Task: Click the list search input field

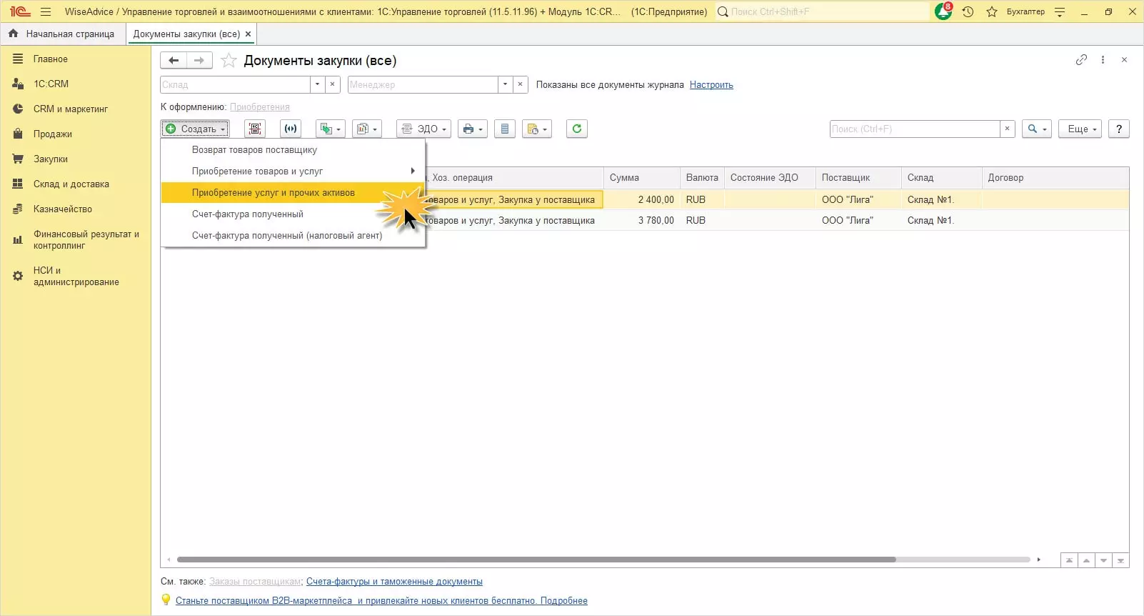Action: point(914,129)
